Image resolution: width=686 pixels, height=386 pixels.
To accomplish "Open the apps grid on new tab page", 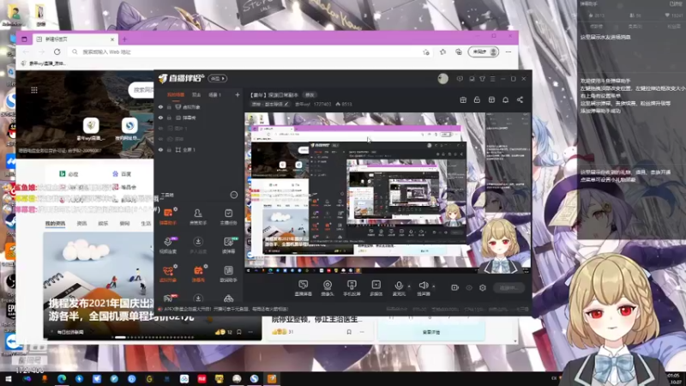I will (x=34, y=90).
